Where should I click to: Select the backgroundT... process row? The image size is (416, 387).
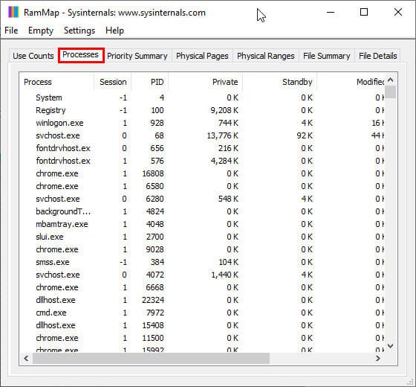[x=202, y=211]
